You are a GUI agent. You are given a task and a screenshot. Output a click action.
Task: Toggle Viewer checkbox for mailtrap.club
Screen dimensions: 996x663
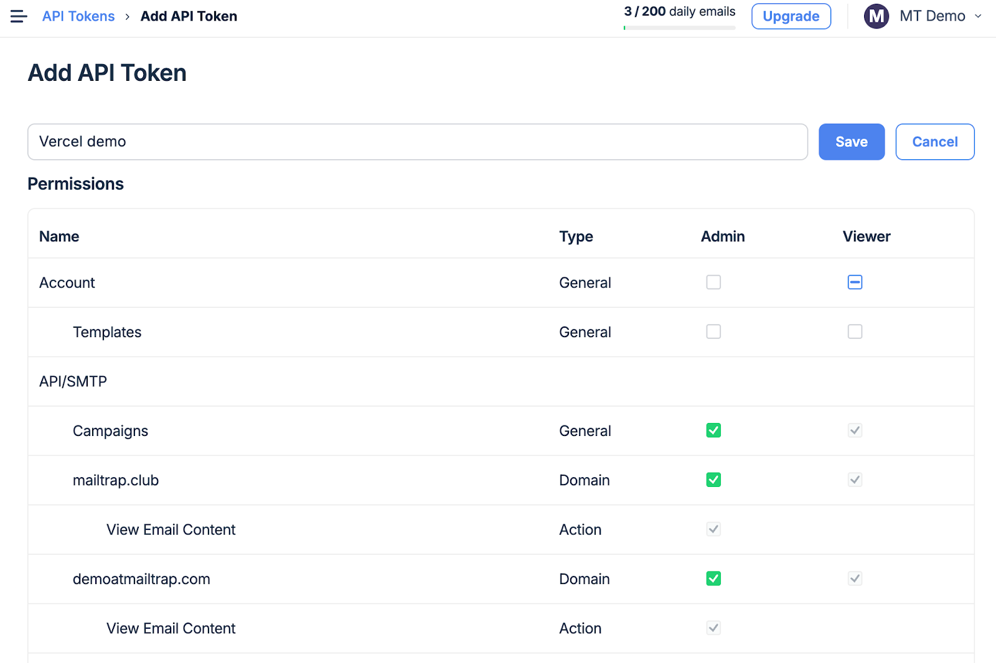[855, 480]
